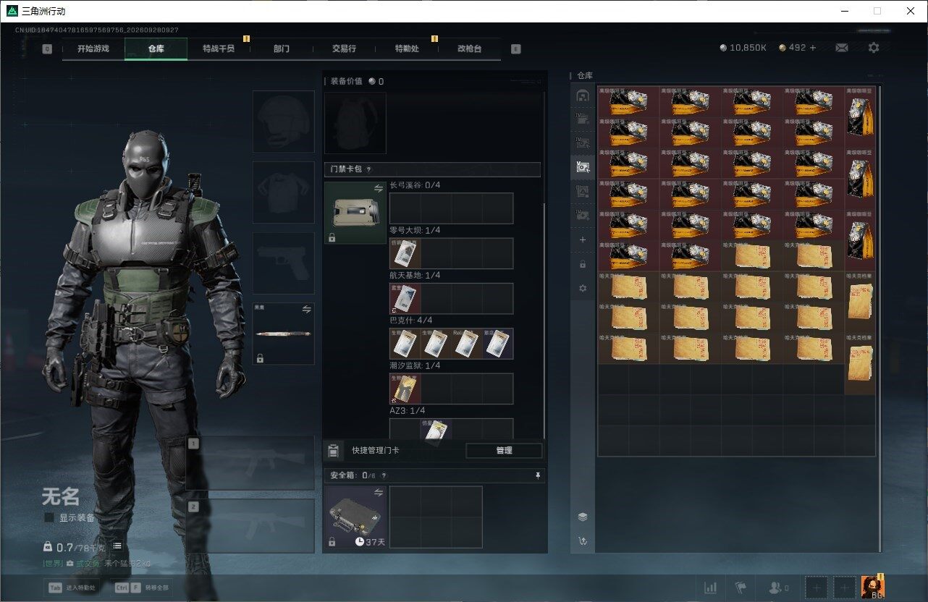Switch to the 开始游戏 tab

(x=93, y=48)
